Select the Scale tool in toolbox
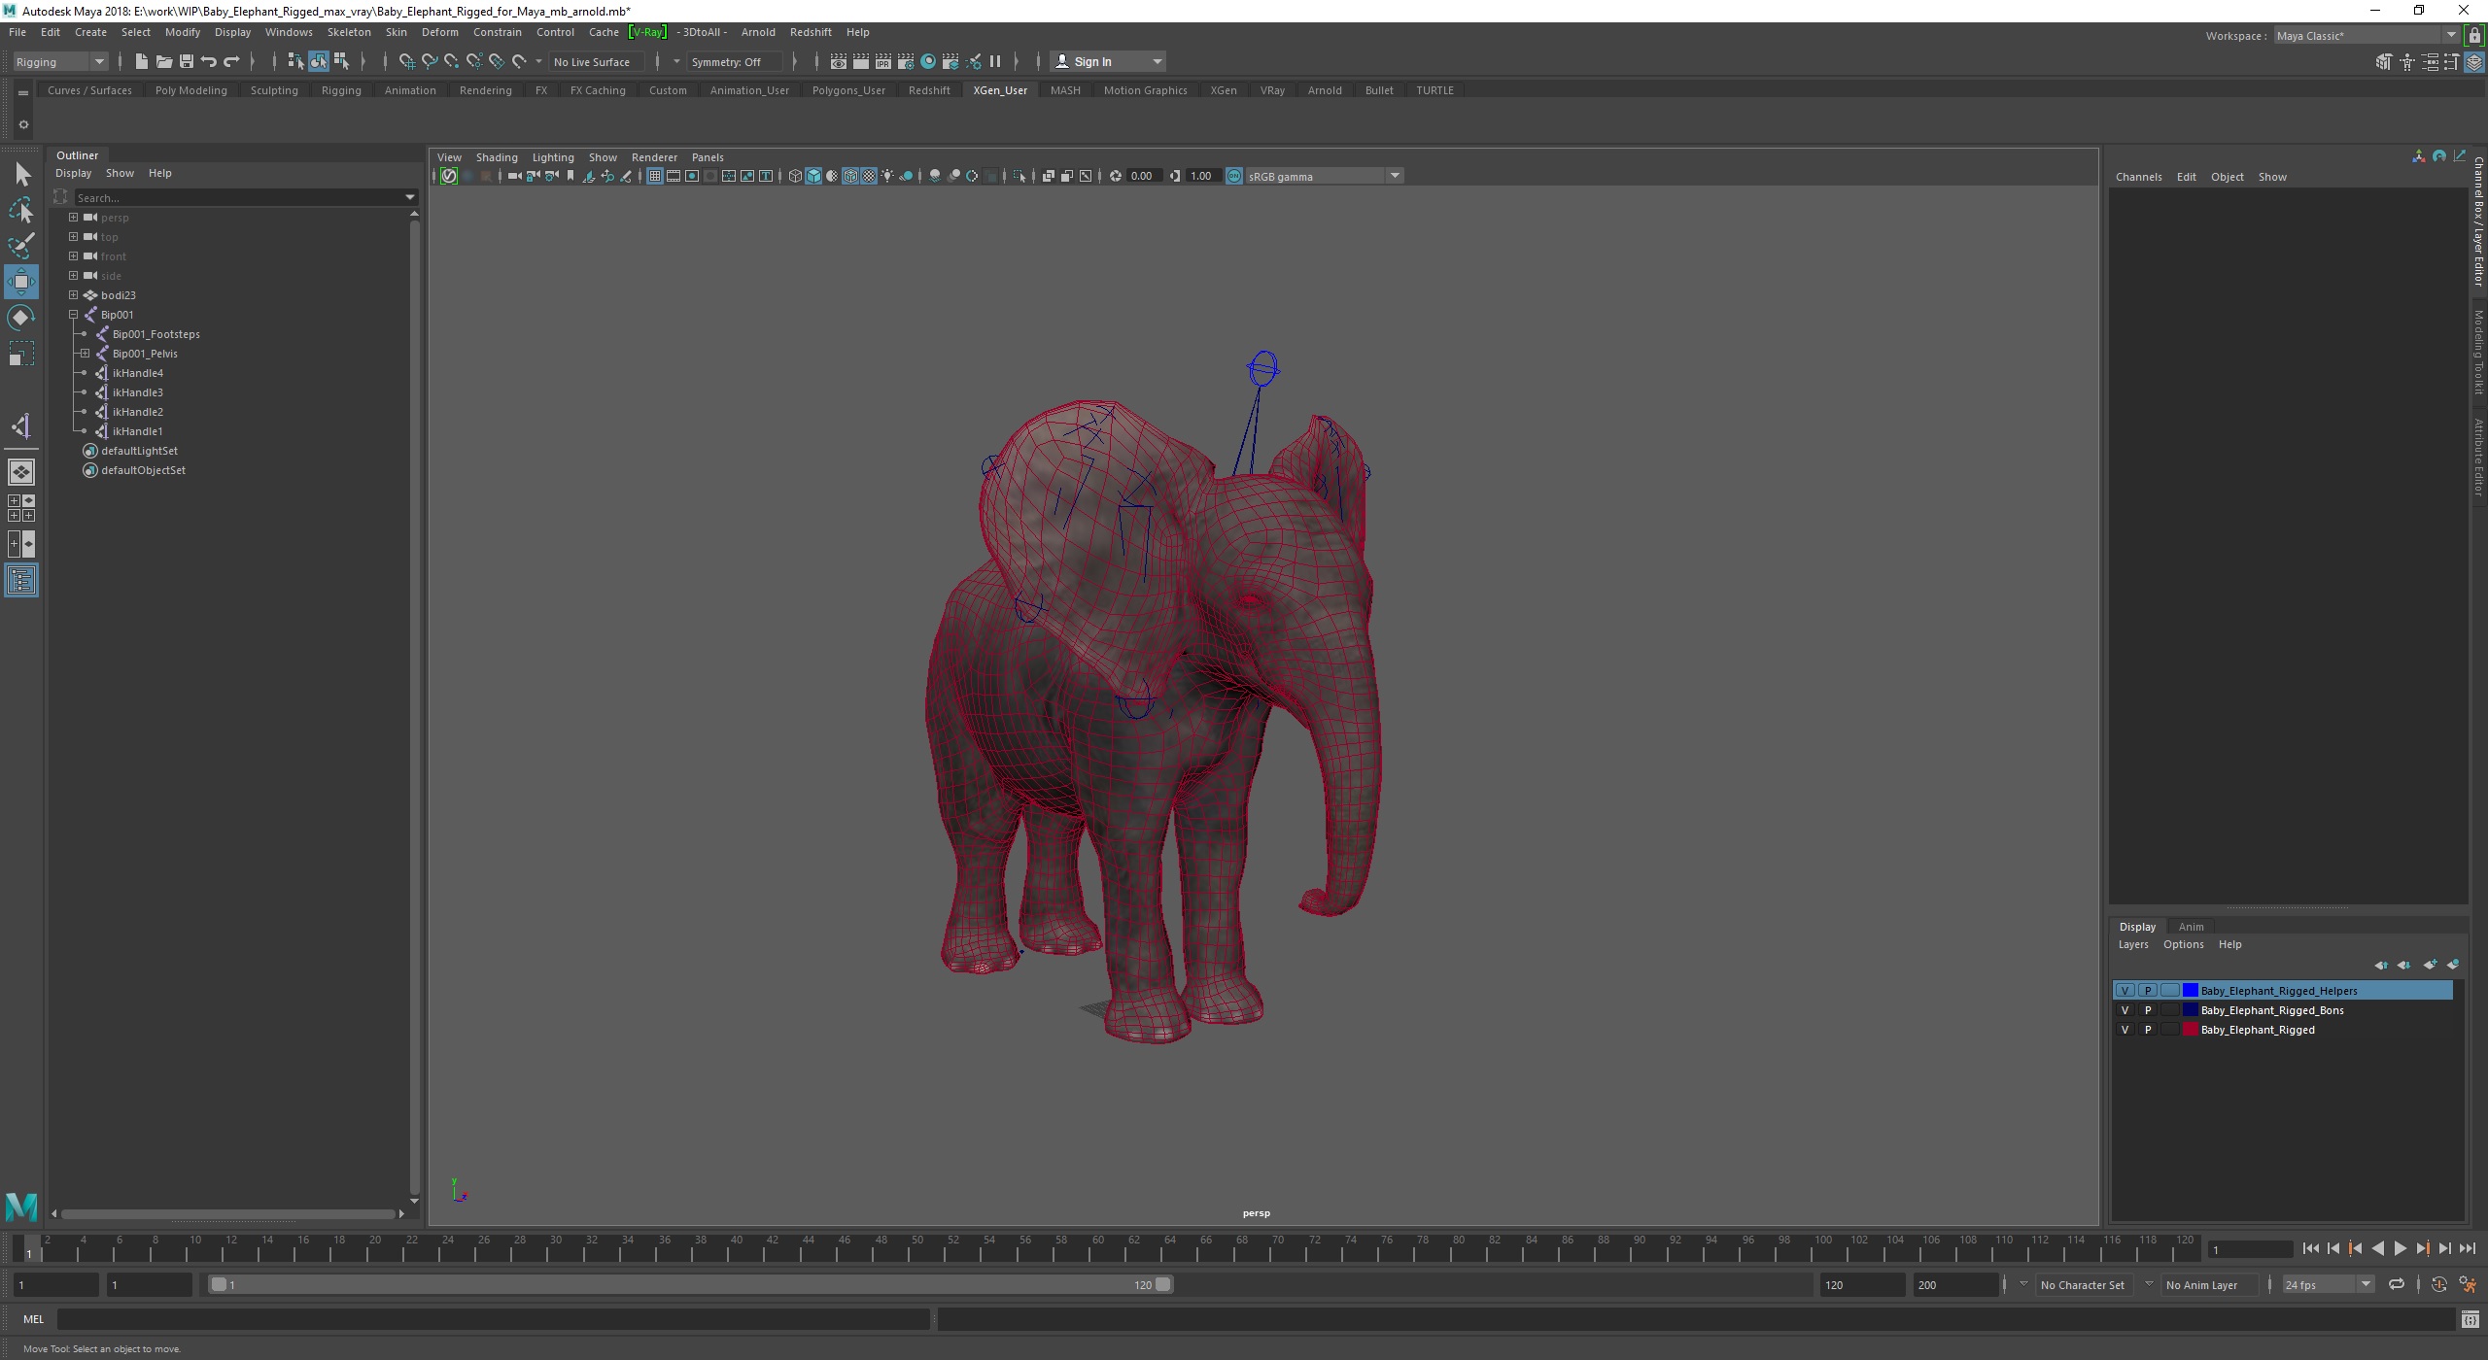The image size is (2488, 1360). pyautogui.click(x=21, y=354)
